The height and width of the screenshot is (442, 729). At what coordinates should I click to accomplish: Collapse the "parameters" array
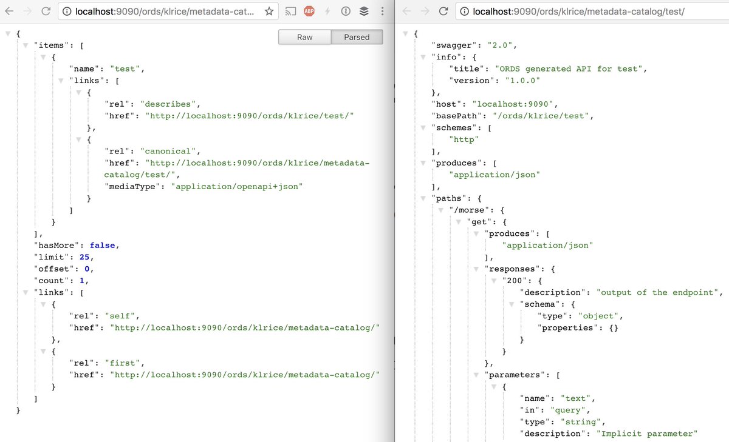click(475, 375)
